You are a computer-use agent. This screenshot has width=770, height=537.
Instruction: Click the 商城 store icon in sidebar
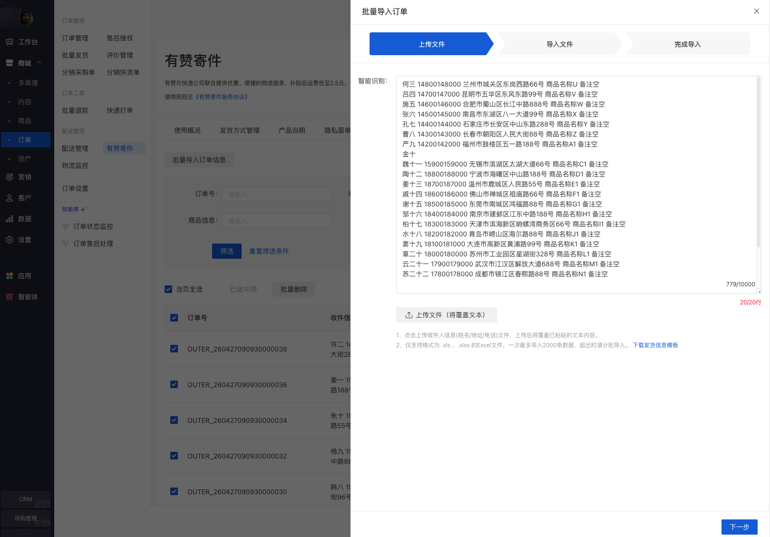pos(10,63)
